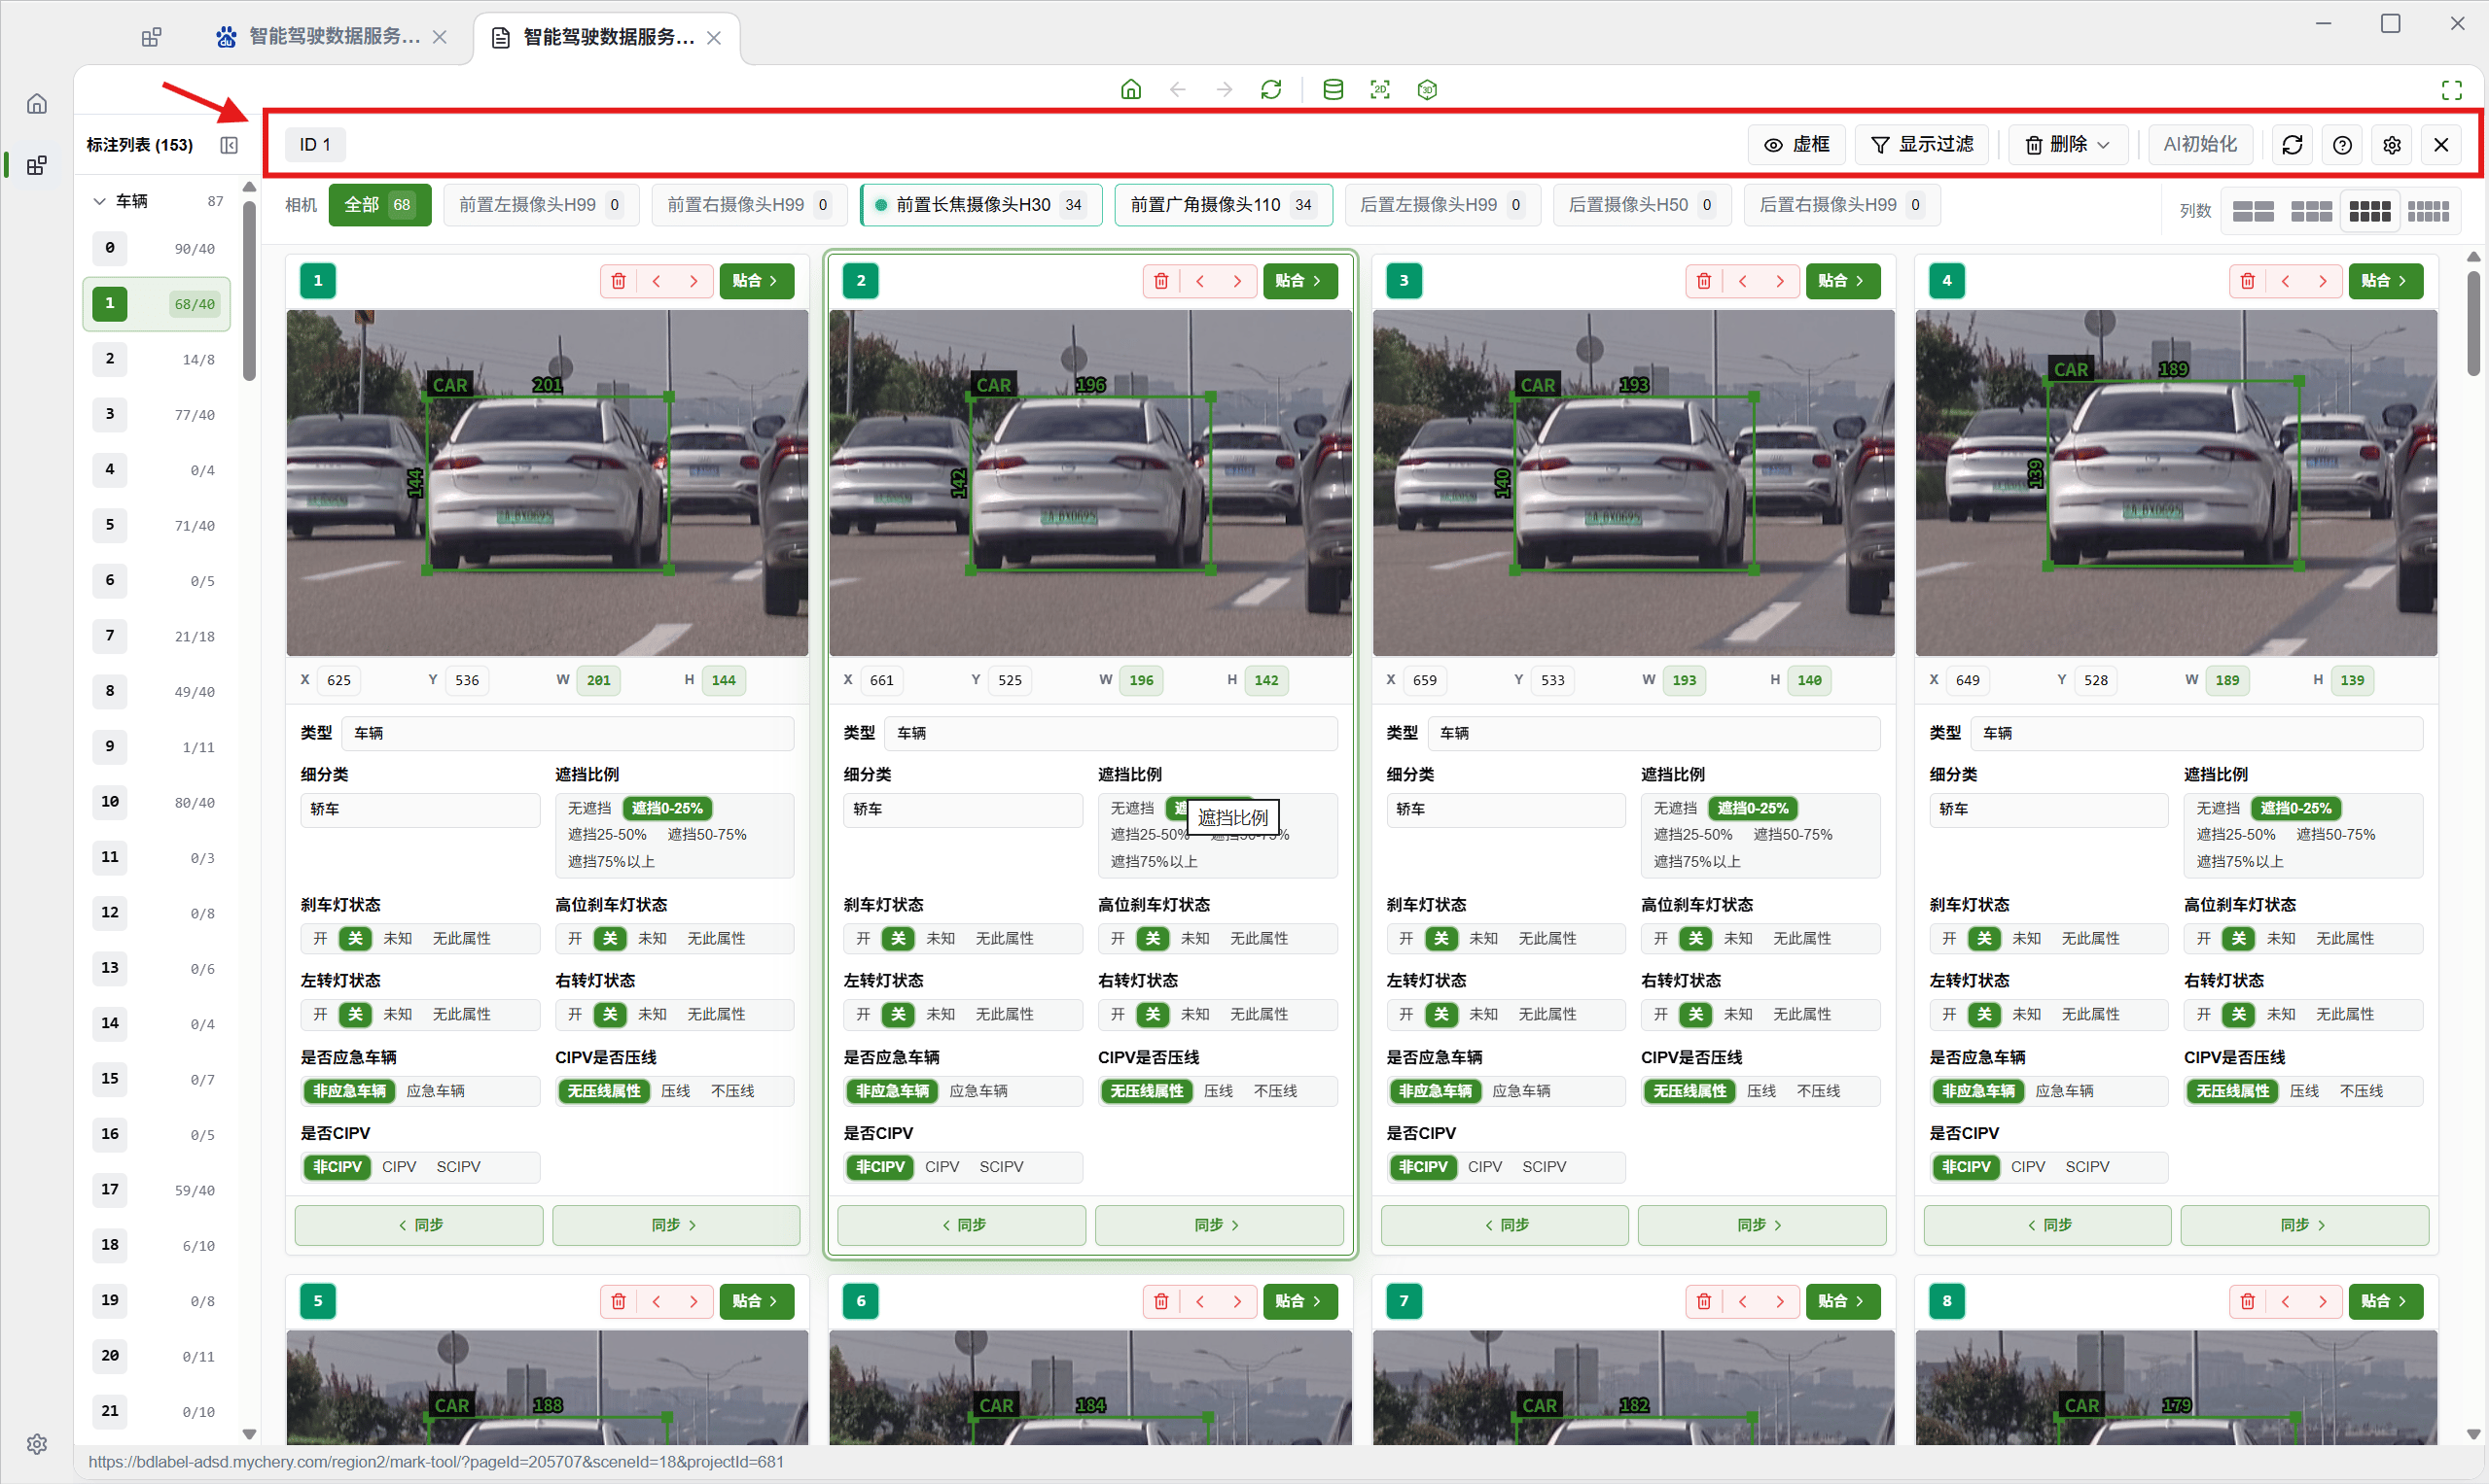Screen dimensions: 2489x1484
Task: Choose 压线 on card 3
Action: coord(1761,1090)
